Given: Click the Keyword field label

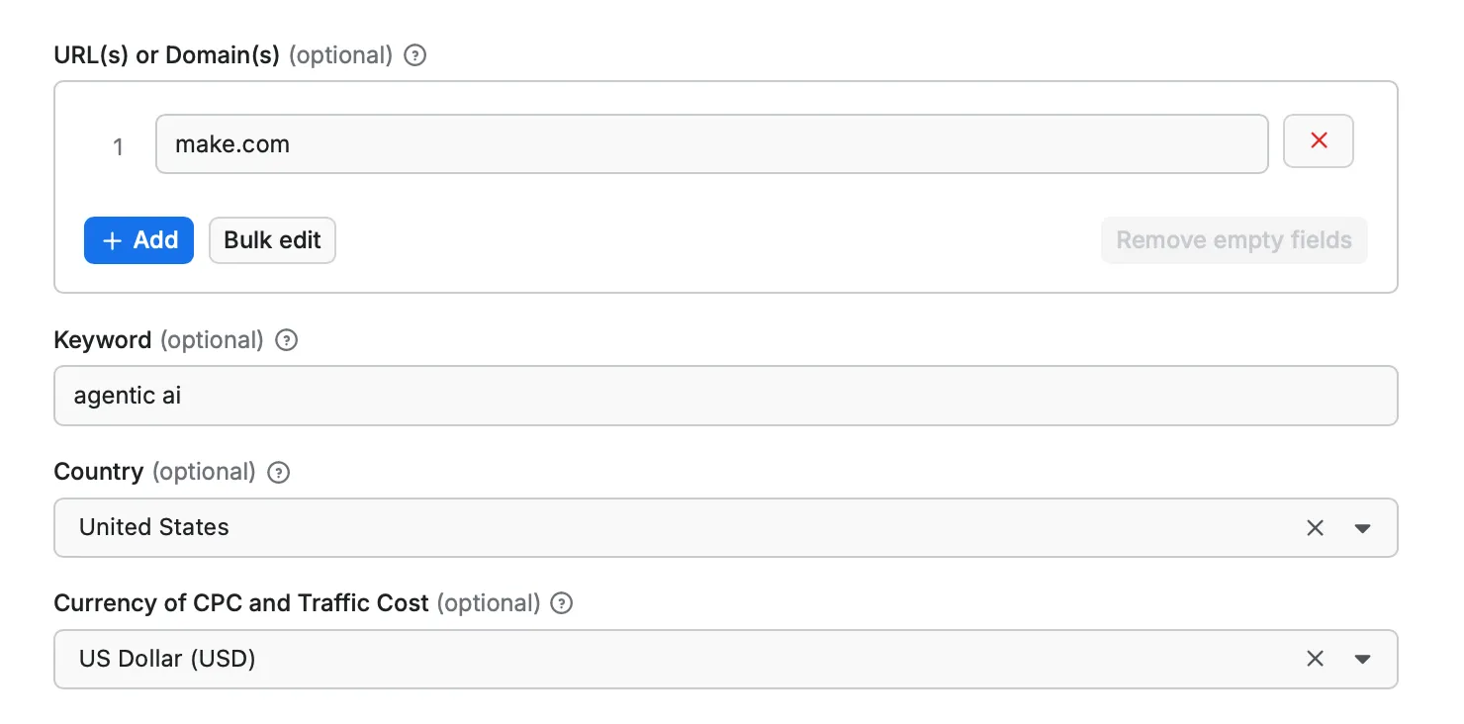Looking at the screenshot, I should point(102,340).
